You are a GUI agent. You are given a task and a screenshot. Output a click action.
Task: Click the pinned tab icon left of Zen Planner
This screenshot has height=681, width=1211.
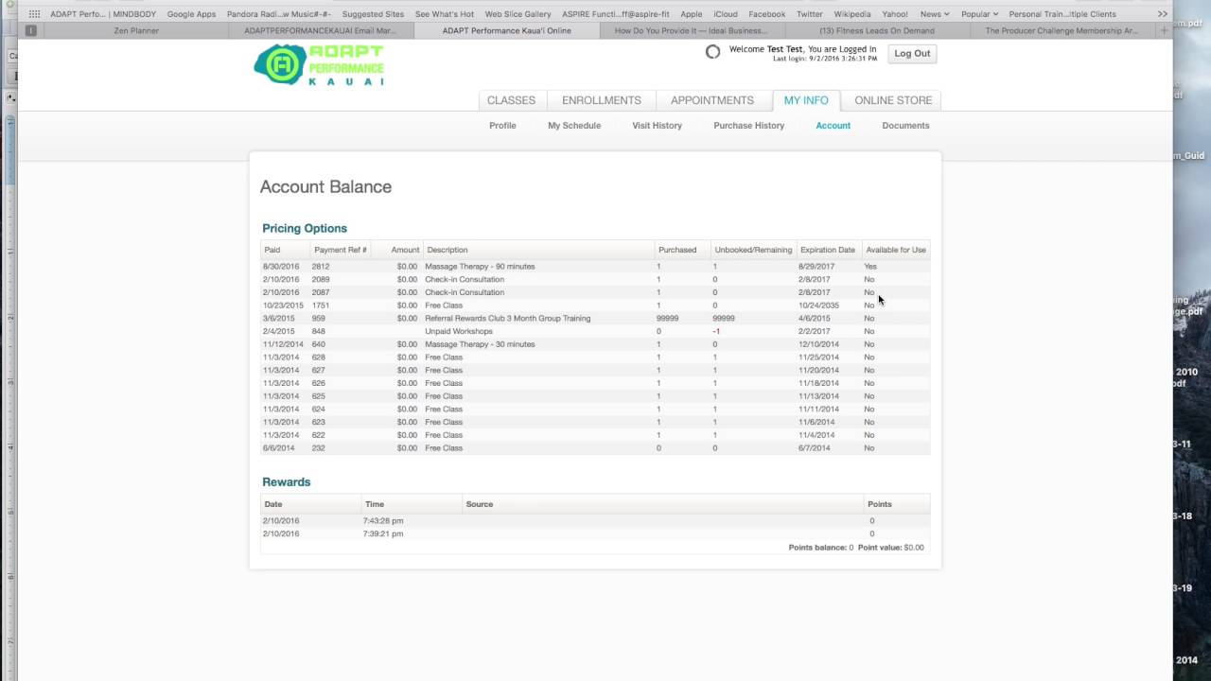coord(30,30)
